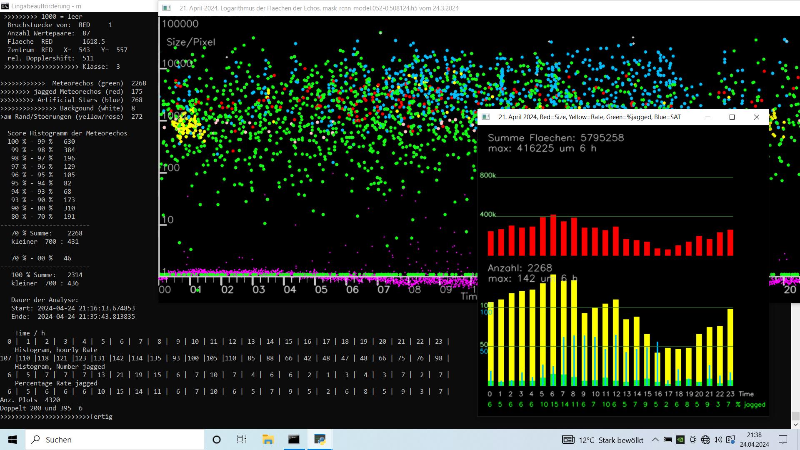Expand the hidden tray icons chevron

tap(655, 440)
